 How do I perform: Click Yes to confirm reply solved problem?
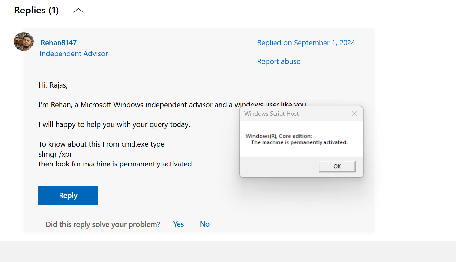[178, 224]
